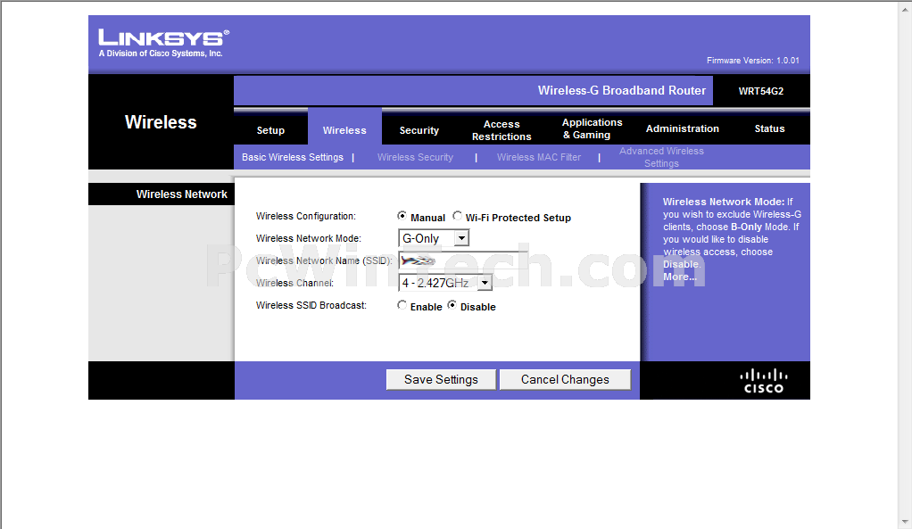Click the Wireless Channel: label
Screen dimensions: 912x529
pos(294,283)
